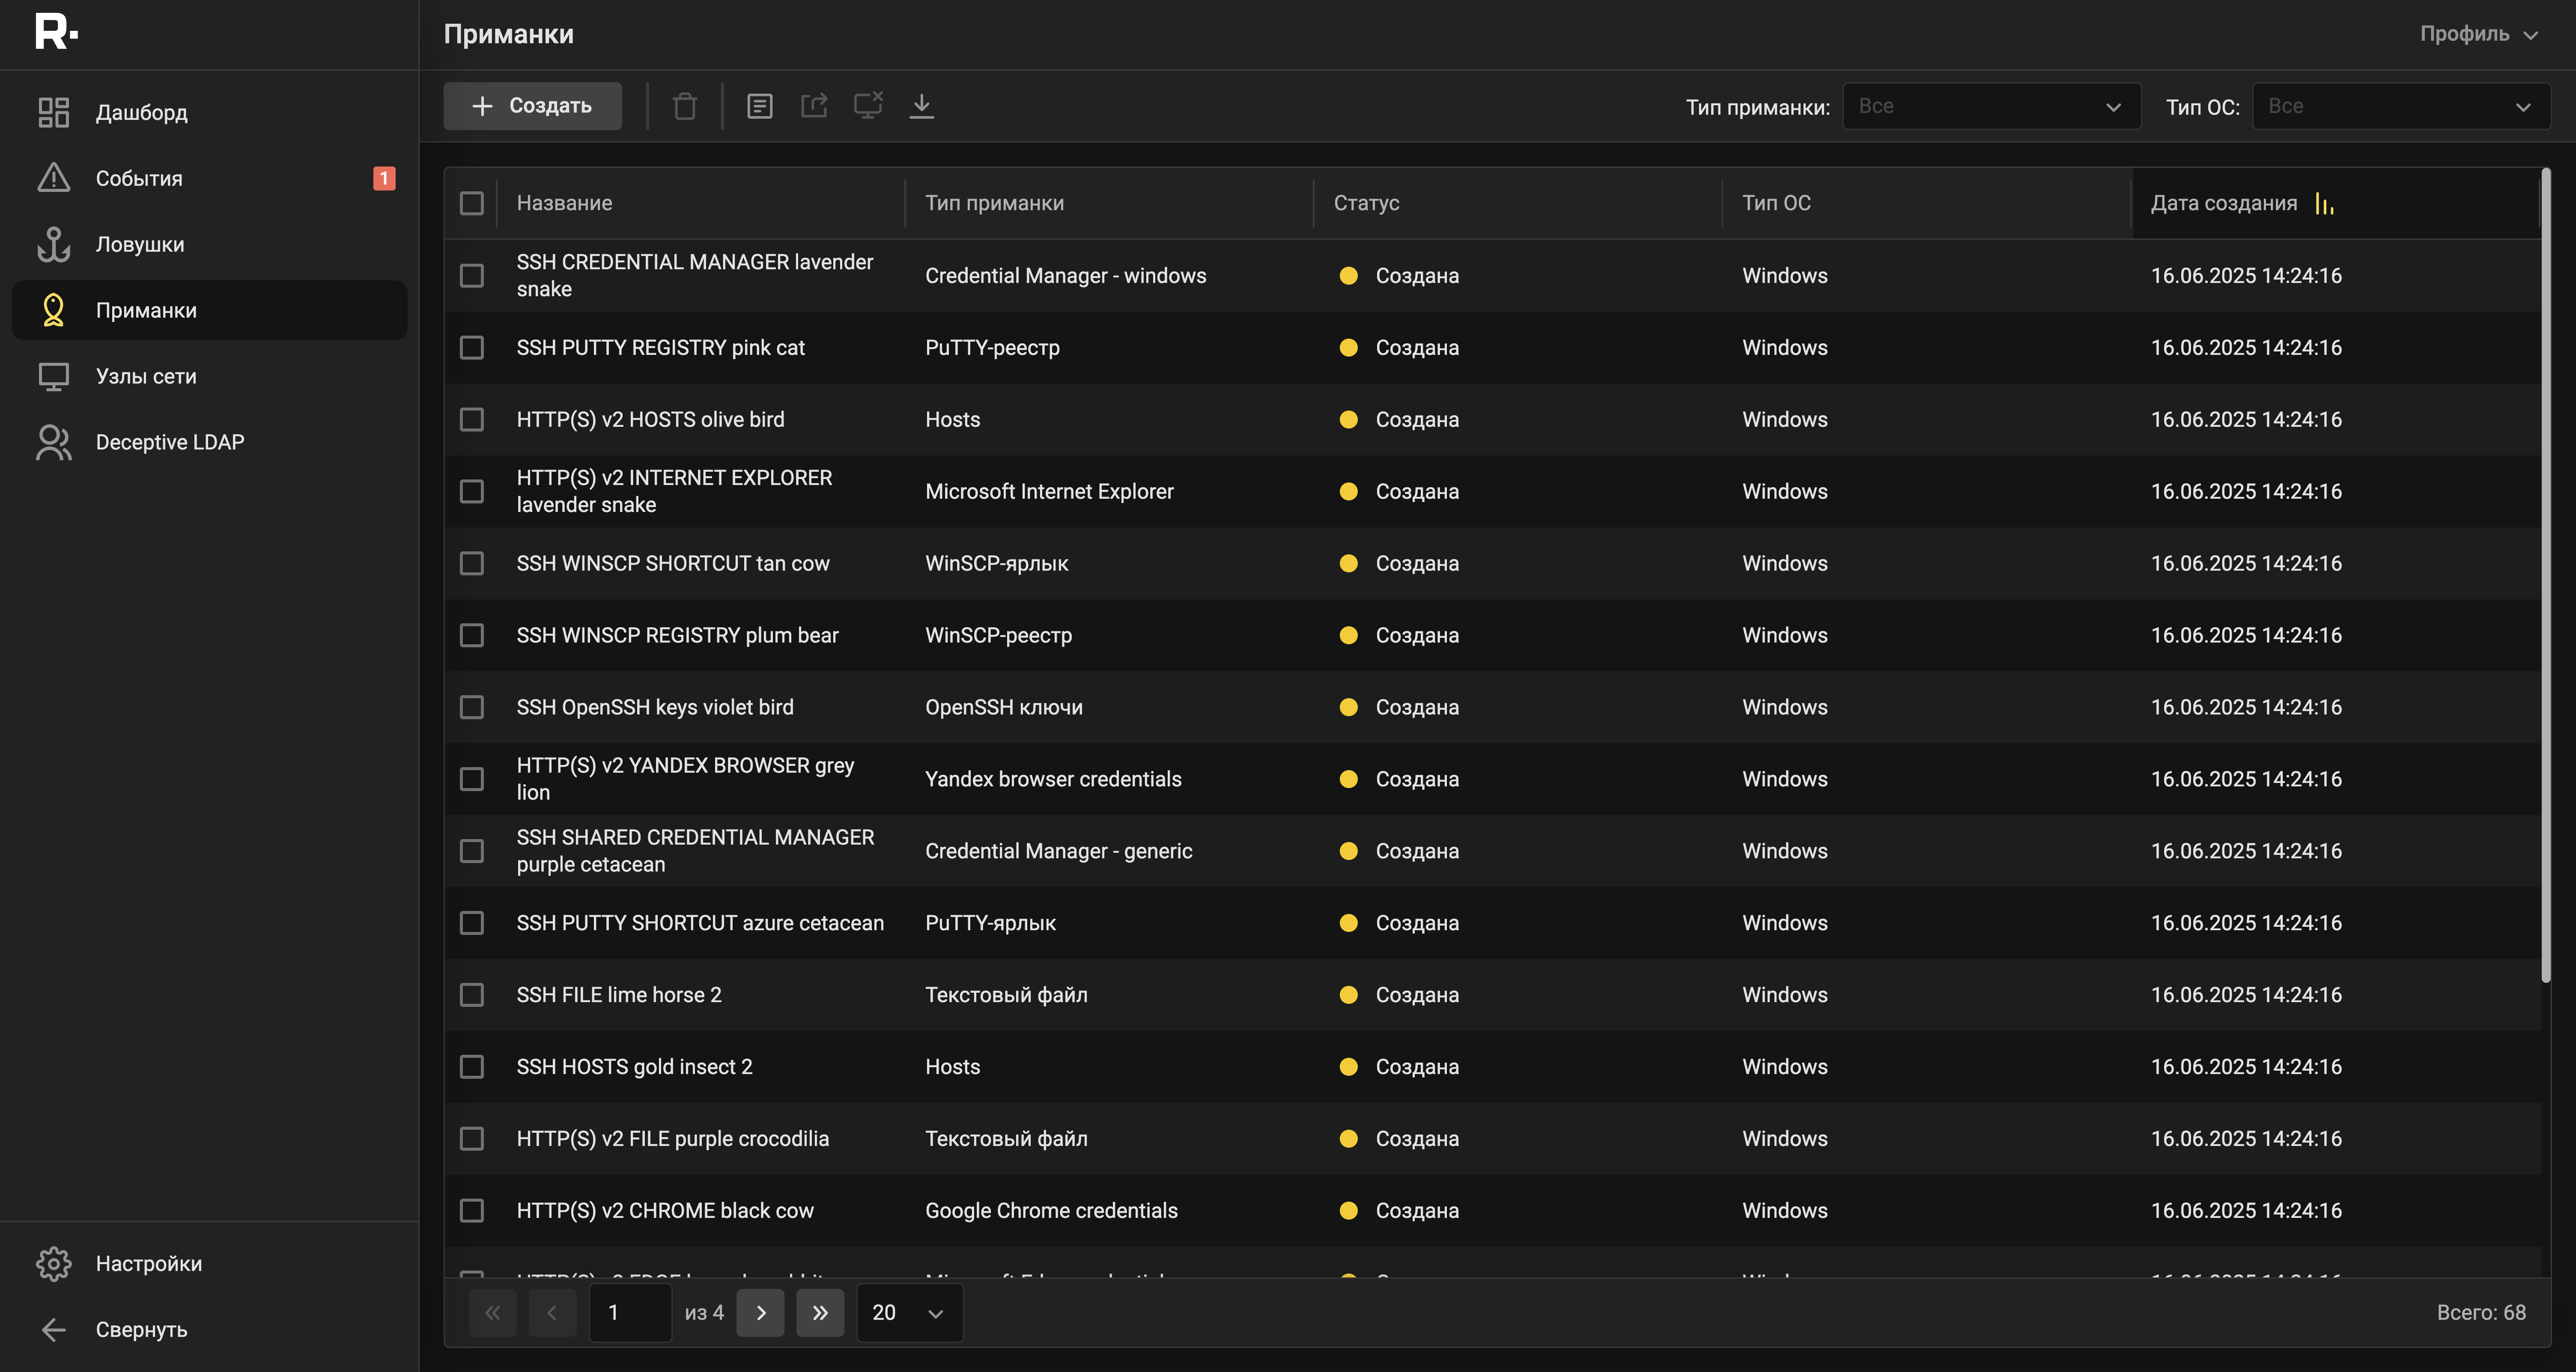Click the vertical table scrollbar

tap(2546, 575)
